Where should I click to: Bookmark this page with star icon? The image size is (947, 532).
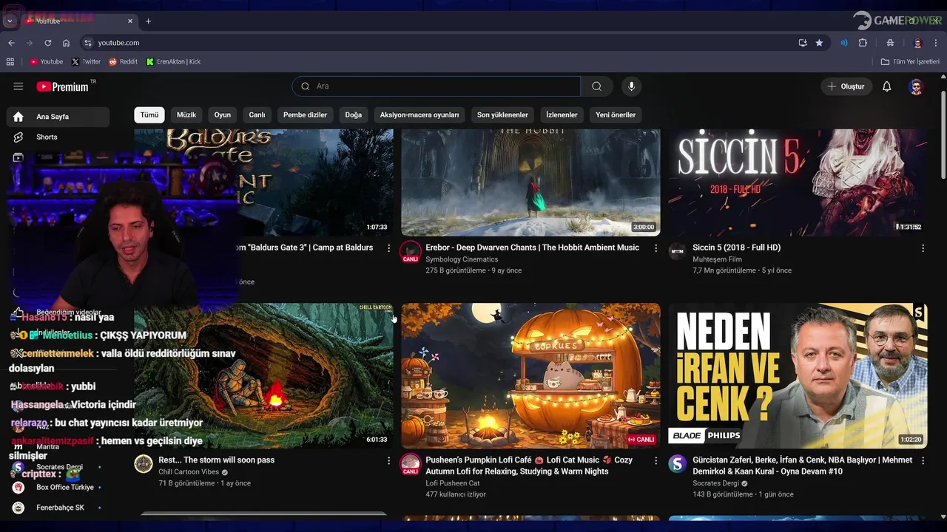coord(819,43)
